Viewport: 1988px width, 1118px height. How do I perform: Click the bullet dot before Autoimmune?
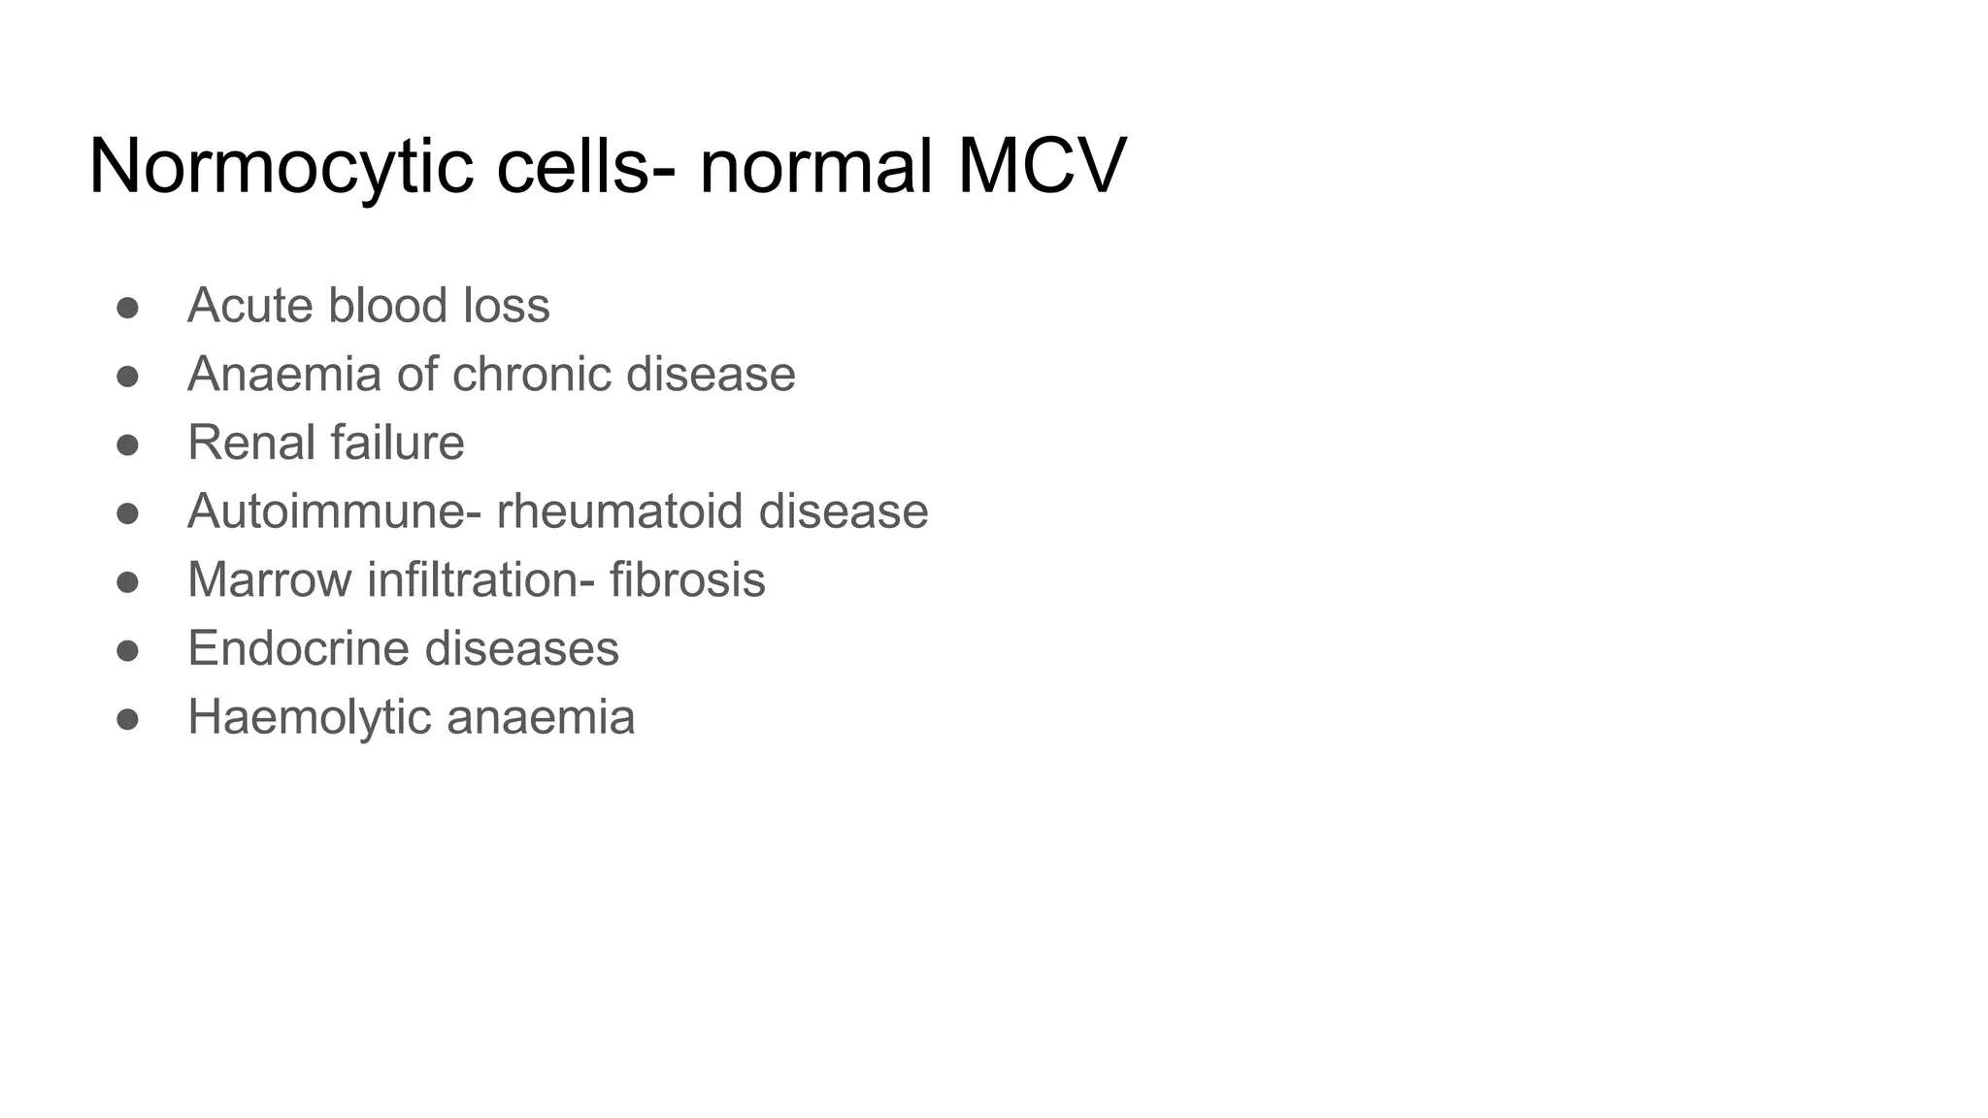tap(127, 513)
